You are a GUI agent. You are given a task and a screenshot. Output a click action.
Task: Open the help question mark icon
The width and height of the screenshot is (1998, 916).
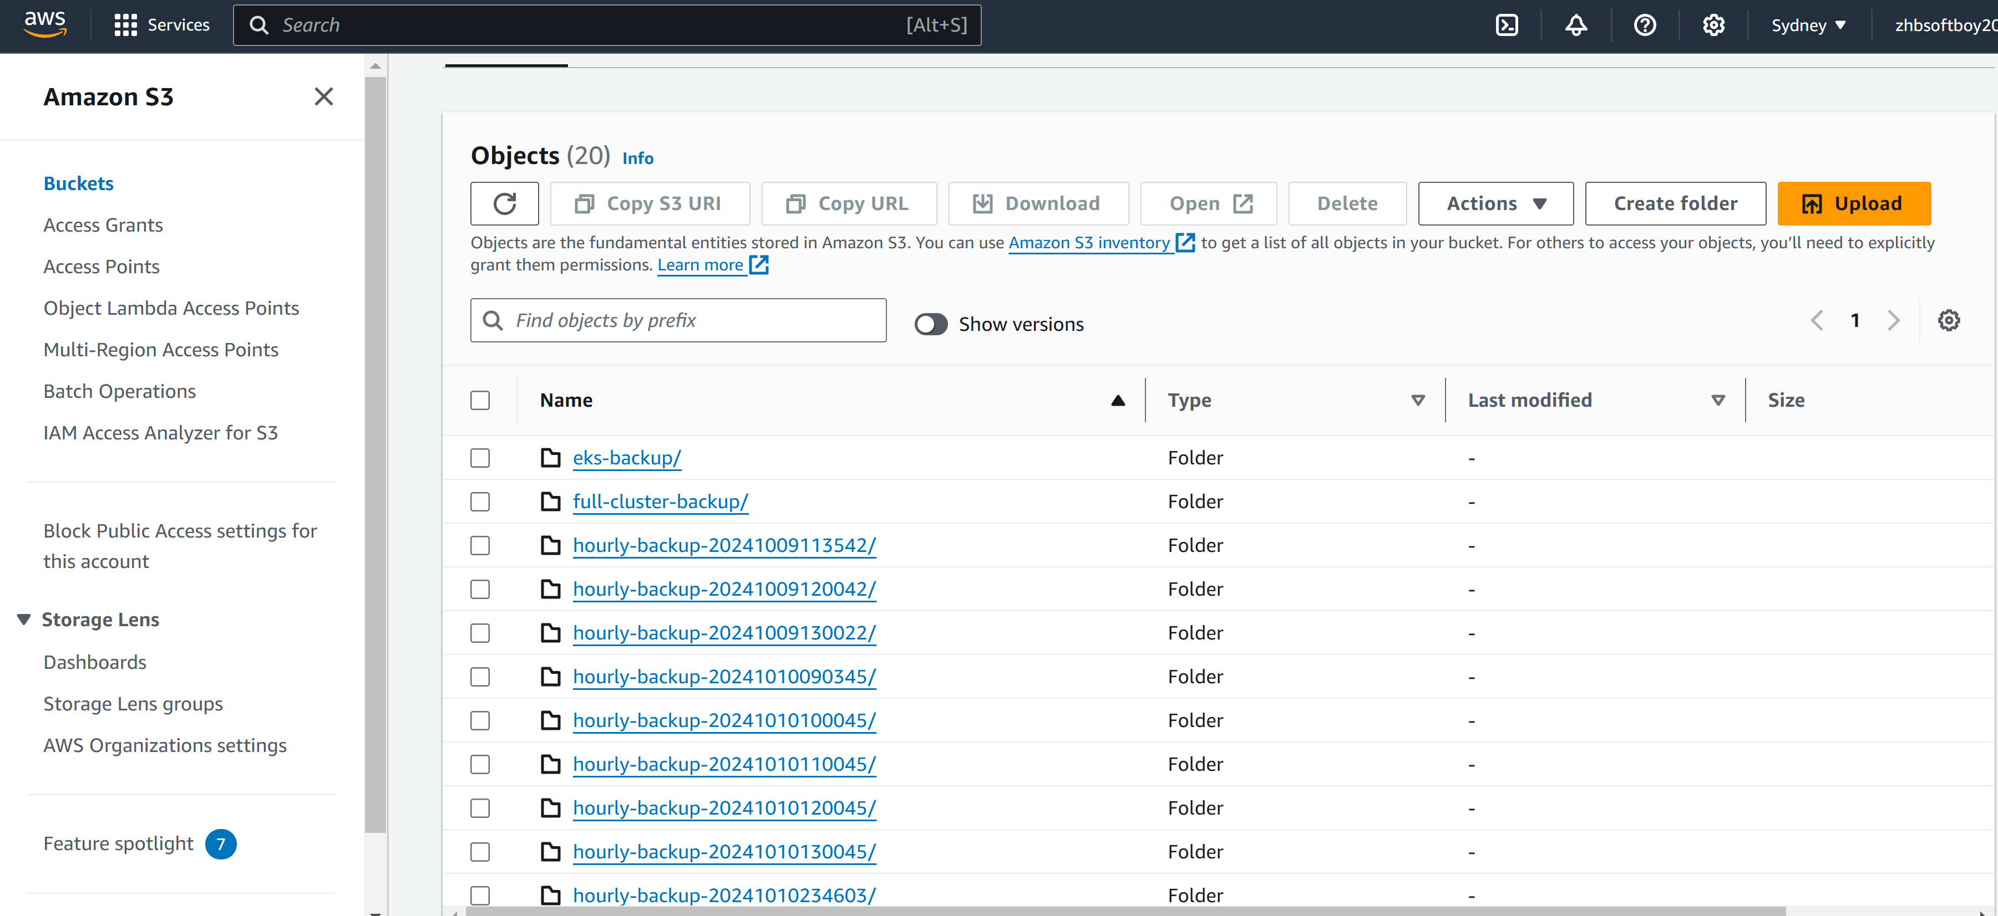coord(1644,25)
